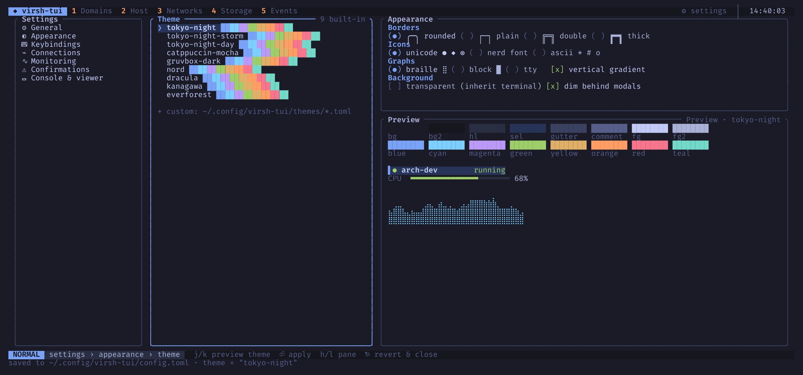Click the Console & viewer icon
The width and height of the screenshot is (803, 375).
click(24, 79)
